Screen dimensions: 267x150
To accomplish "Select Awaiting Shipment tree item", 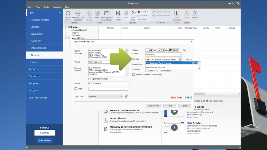I will coord(79,30).
